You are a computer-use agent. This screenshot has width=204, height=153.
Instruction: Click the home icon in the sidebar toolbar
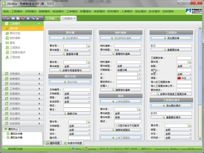click(37, 18)
